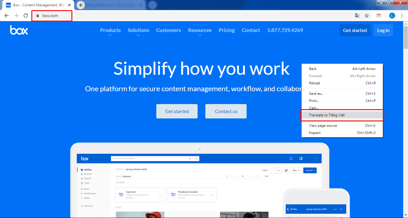This screenshot has height=218, width=408.
Task: Click the Get started button below the headline
Action: (x=177, y=111)
